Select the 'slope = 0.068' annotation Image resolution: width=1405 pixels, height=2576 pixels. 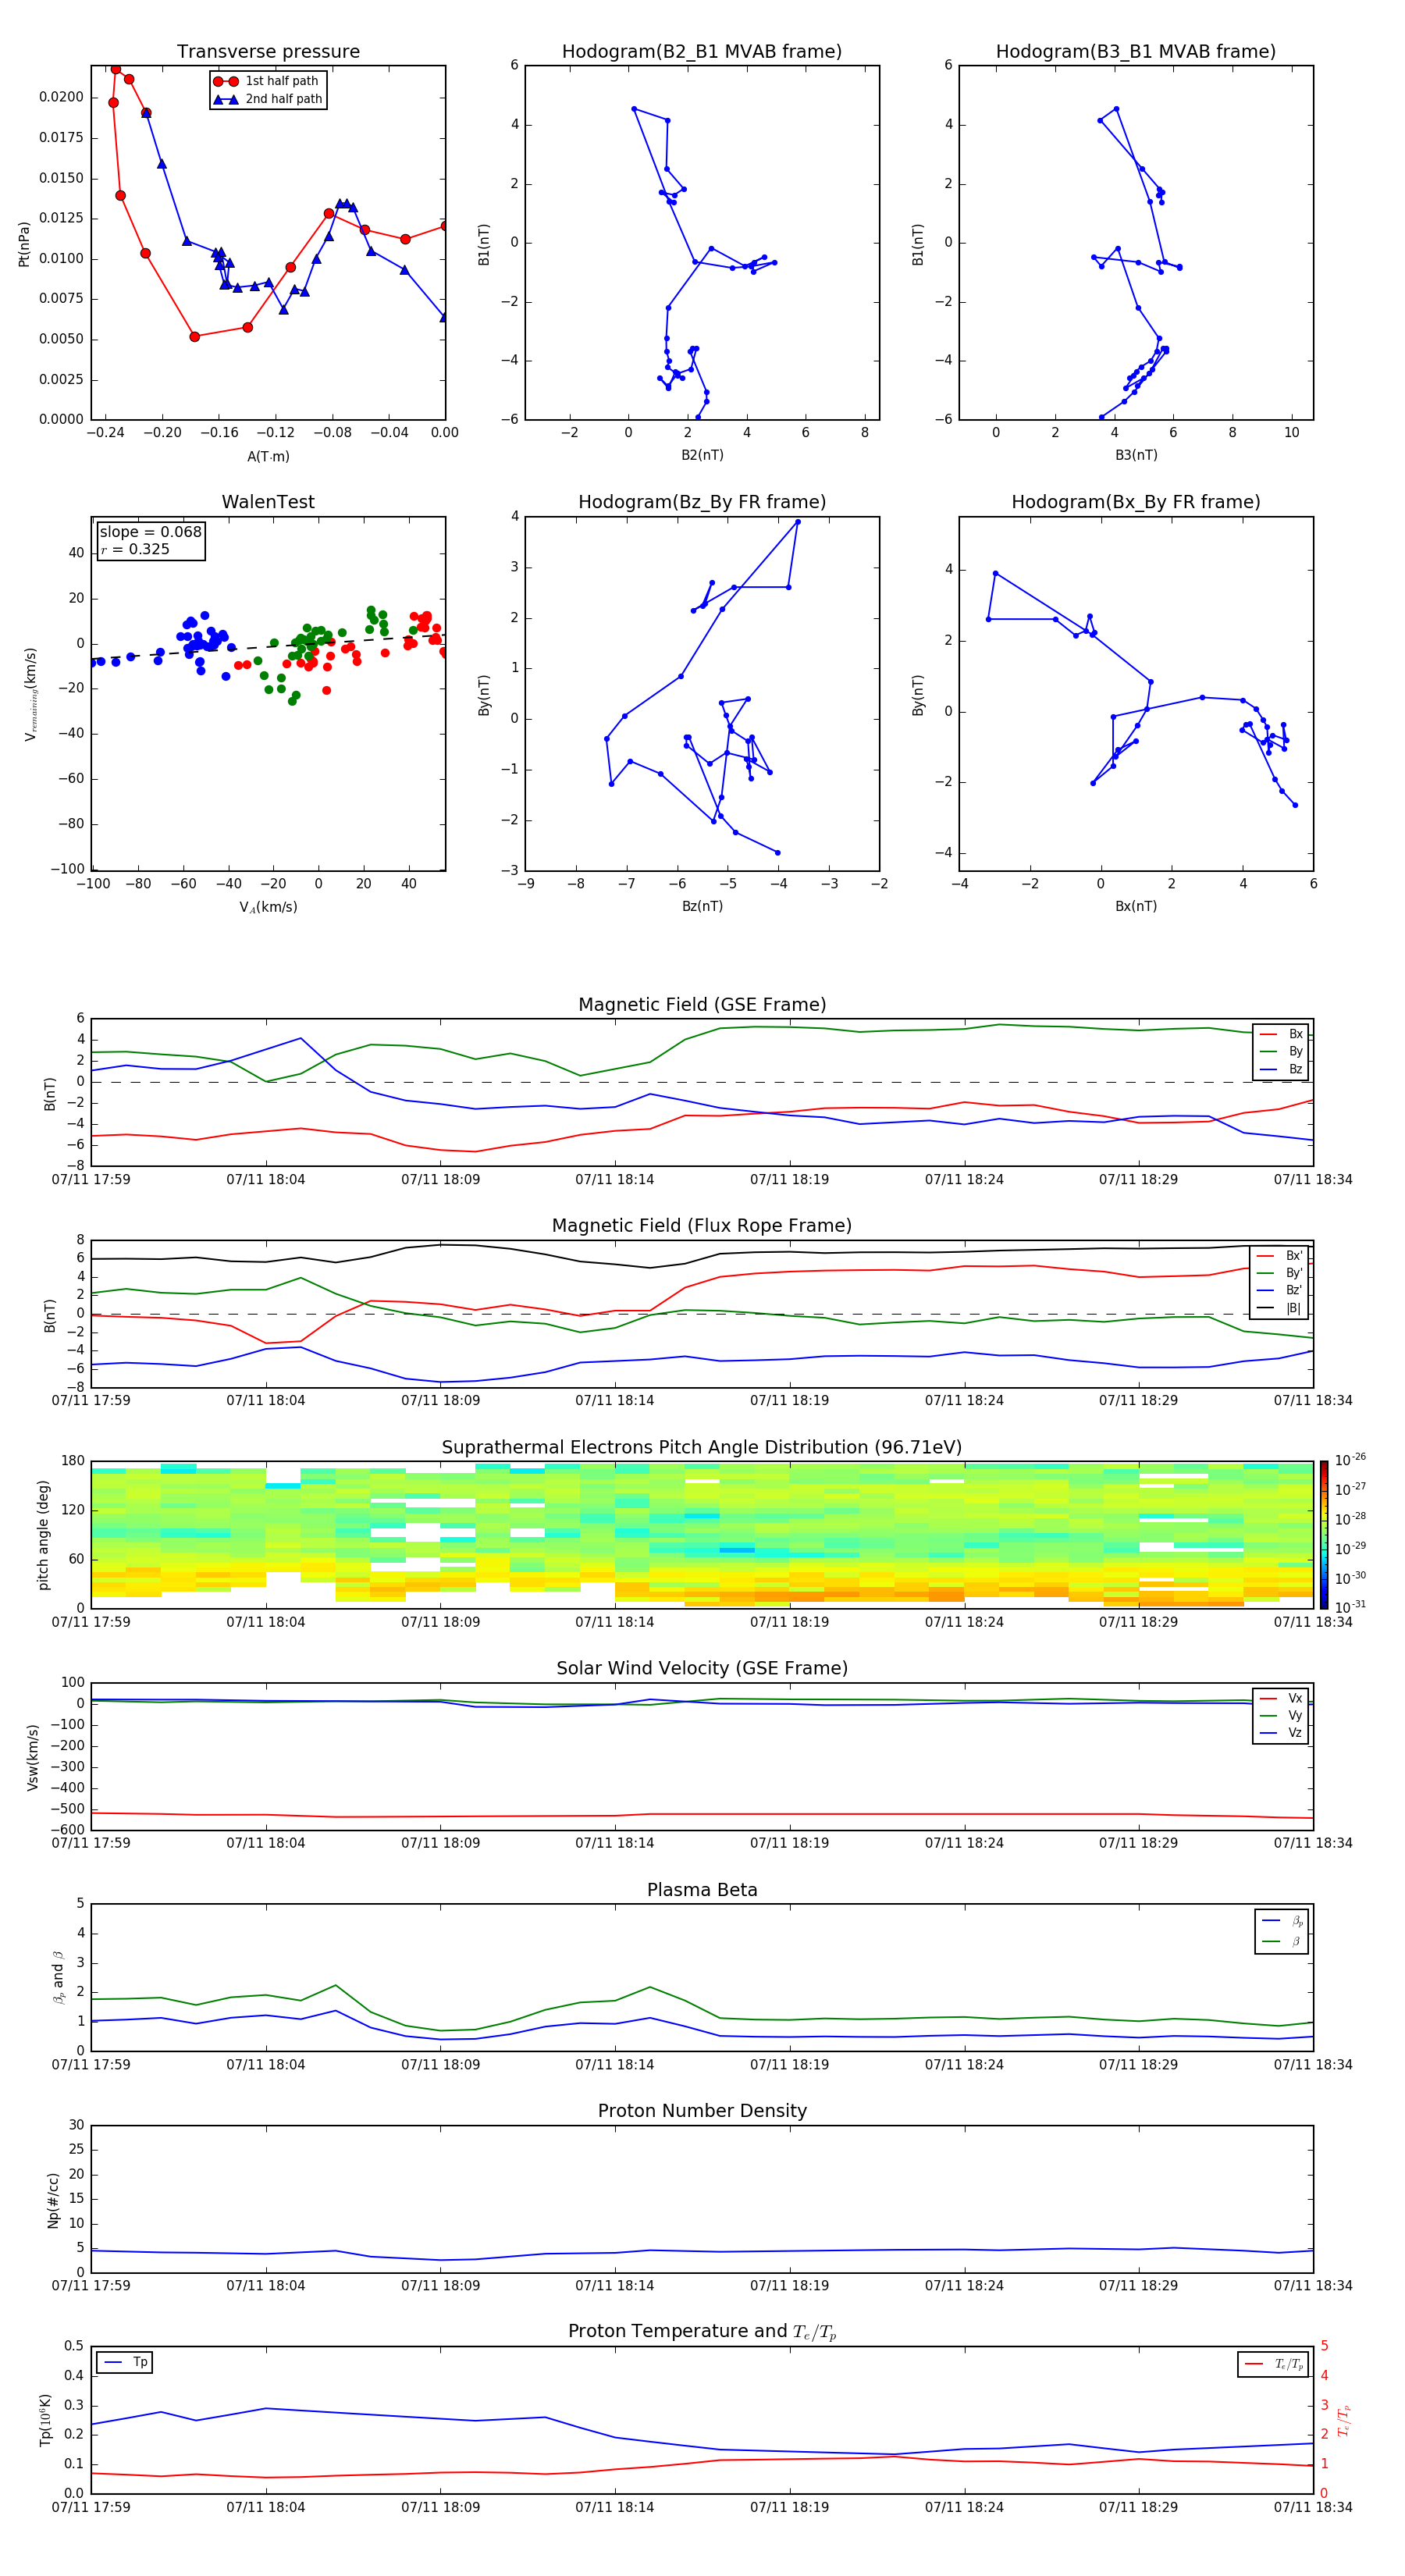[x=151, y=532]
